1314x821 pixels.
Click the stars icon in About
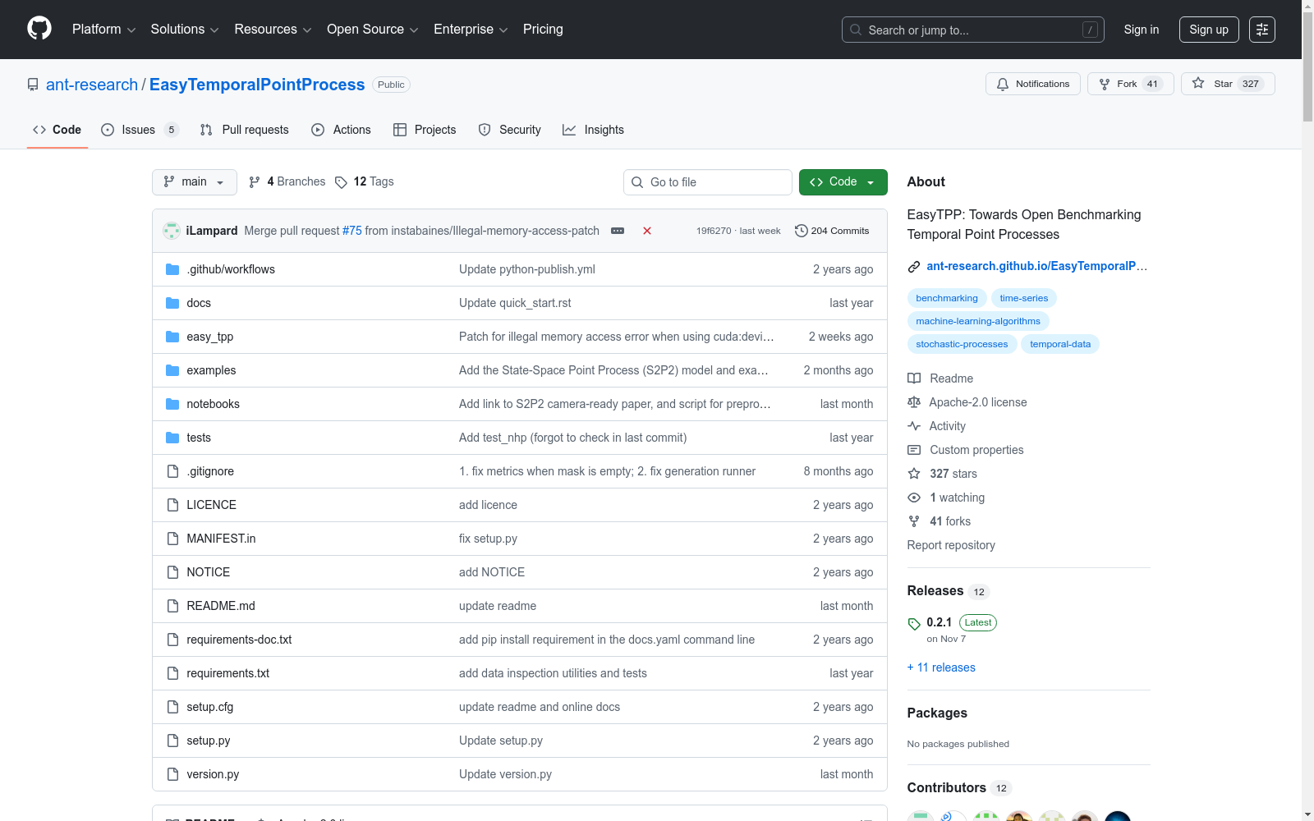click(914, 474)
